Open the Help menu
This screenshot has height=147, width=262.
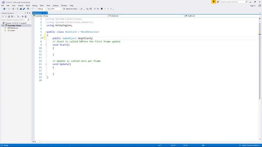(x=72, y=6)
